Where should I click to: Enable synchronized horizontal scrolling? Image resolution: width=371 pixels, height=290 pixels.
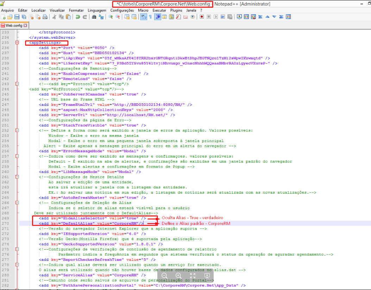tap(134, 17)
